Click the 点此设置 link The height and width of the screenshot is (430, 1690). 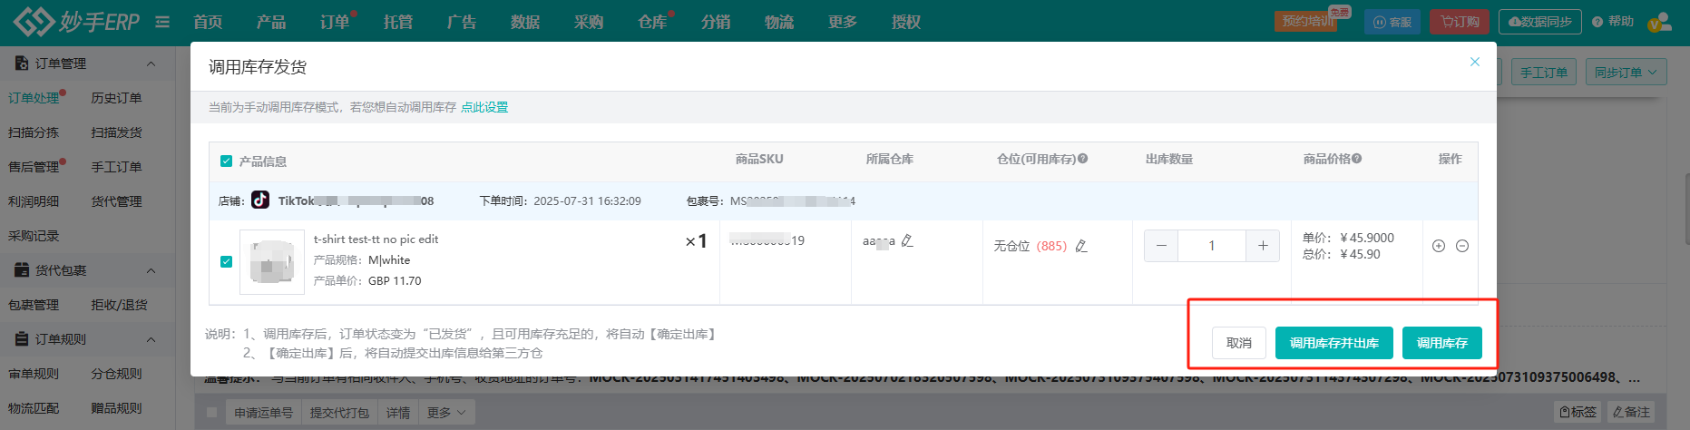click(x=484, y=107)
